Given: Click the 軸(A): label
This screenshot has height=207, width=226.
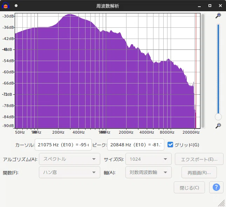Looking at the screenshot, I should [x=110, y=173].
